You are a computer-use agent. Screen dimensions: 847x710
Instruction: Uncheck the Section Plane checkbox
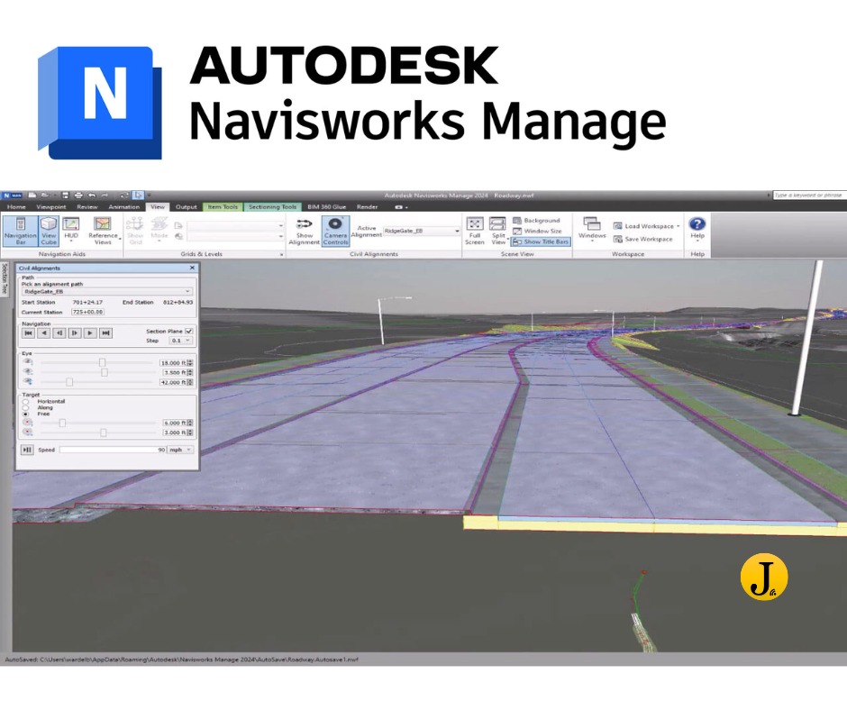[x=189, y=331]
